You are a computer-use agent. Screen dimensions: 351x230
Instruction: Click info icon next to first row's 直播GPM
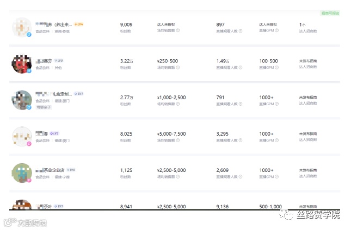tap(277, 30)
